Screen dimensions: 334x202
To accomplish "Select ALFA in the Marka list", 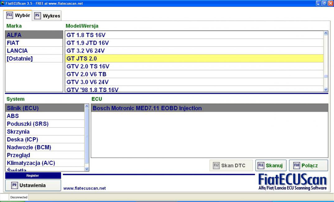I will click(34, 35).
